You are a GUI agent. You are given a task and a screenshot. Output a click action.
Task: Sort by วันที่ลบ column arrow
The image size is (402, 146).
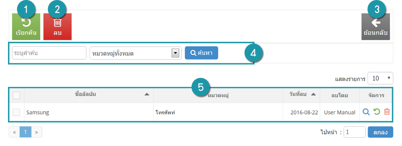pos(313,95)
